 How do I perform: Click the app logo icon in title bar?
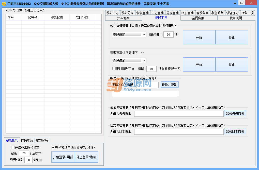click(x=4, y=4)
